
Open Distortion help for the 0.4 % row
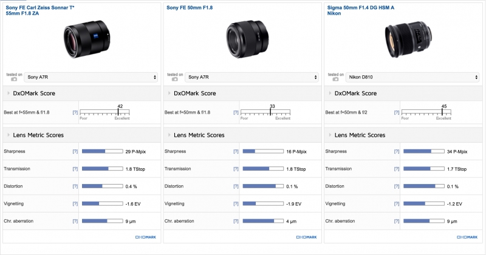(x=75, y=186)
